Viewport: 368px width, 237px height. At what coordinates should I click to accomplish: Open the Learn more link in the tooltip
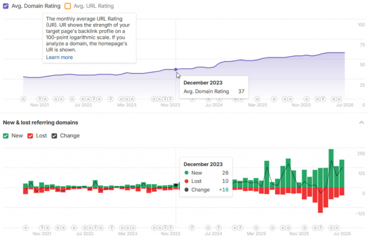59,57
